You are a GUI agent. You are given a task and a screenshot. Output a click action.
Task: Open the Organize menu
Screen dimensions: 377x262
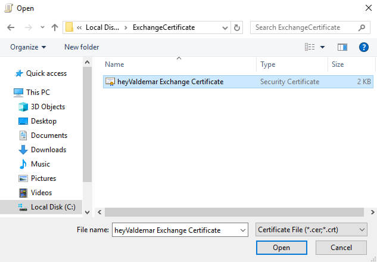pos(28,47)
